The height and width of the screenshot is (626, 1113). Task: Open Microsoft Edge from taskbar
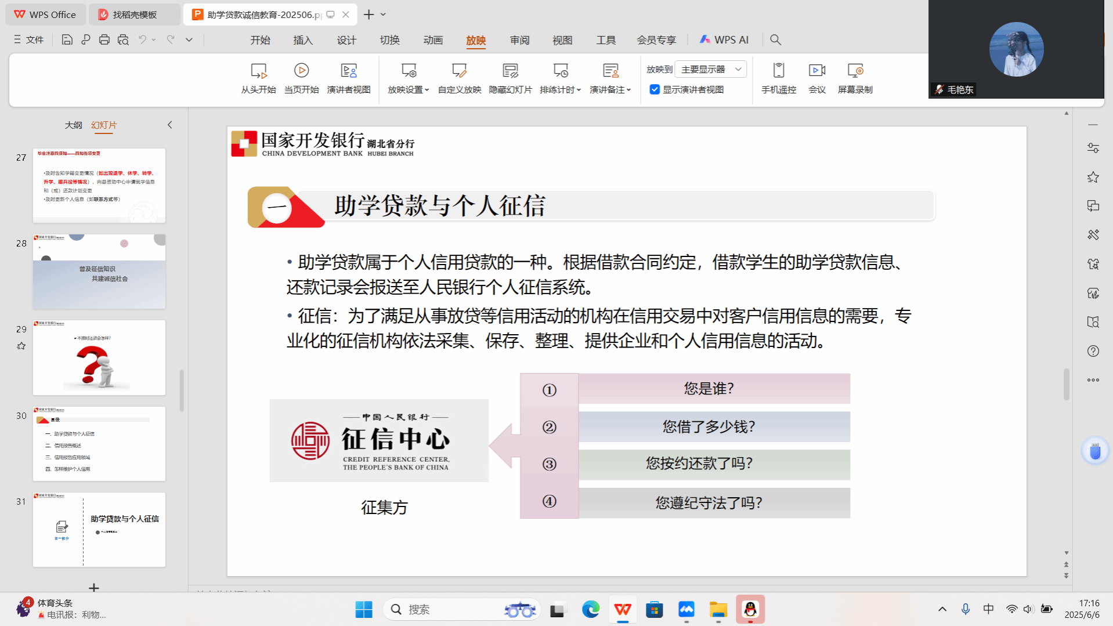(x=590, y=609)
